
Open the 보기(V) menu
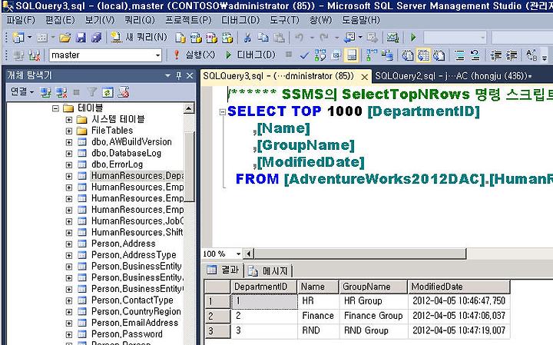click(100, 20)
